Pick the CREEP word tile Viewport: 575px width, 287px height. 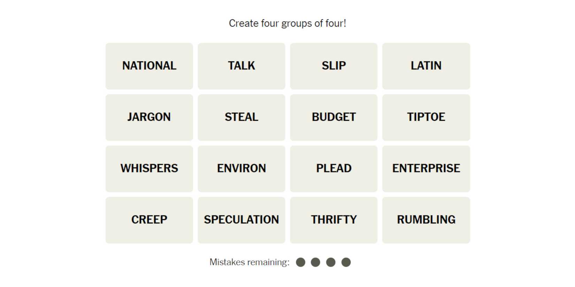pyautogui.click(x=149, y=220)
